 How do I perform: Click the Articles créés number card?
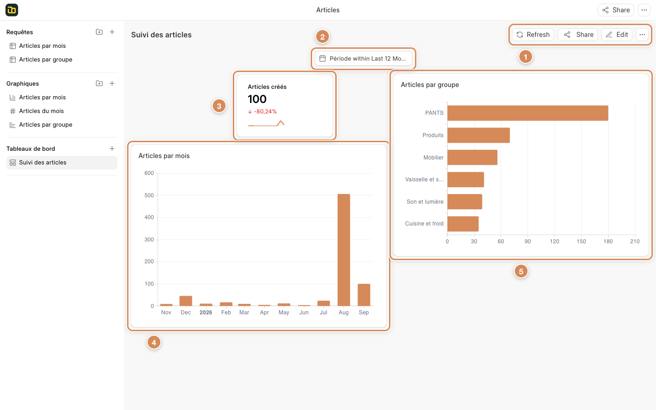285,106
